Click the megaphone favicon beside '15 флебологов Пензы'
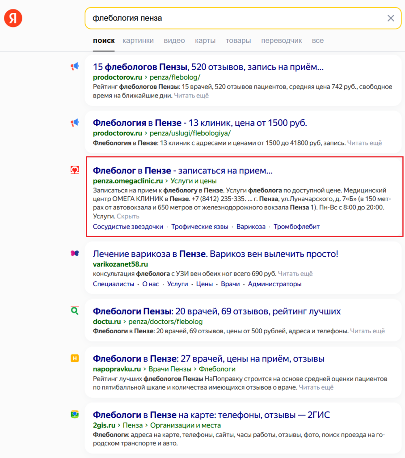This screenshot has width=405, height=458. (75, 67)
